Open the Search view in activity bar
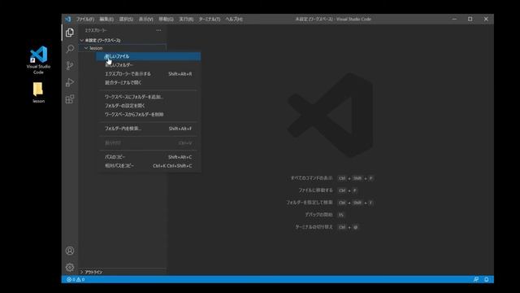The image size is (520, 293). 70,49
